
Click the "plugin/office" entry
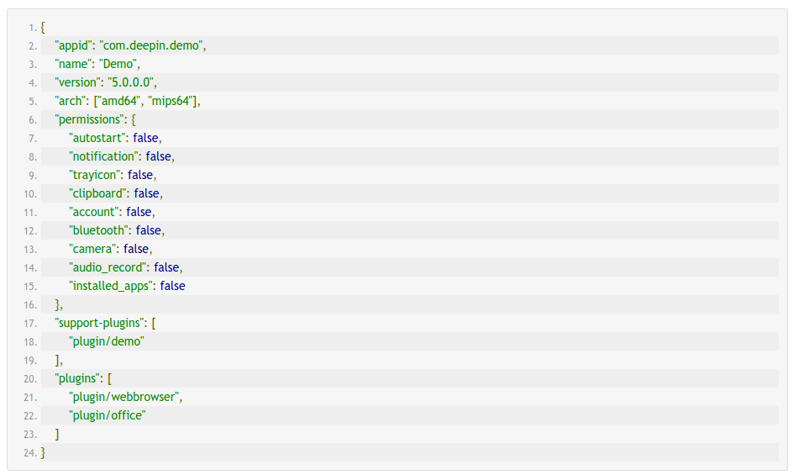108,415
